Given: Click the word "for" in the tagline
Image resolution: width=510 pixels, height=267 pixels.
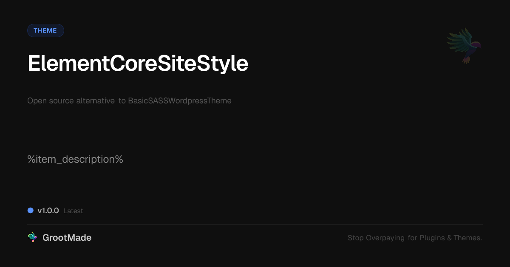Looking at the screenshot, I should click(412, 238).
